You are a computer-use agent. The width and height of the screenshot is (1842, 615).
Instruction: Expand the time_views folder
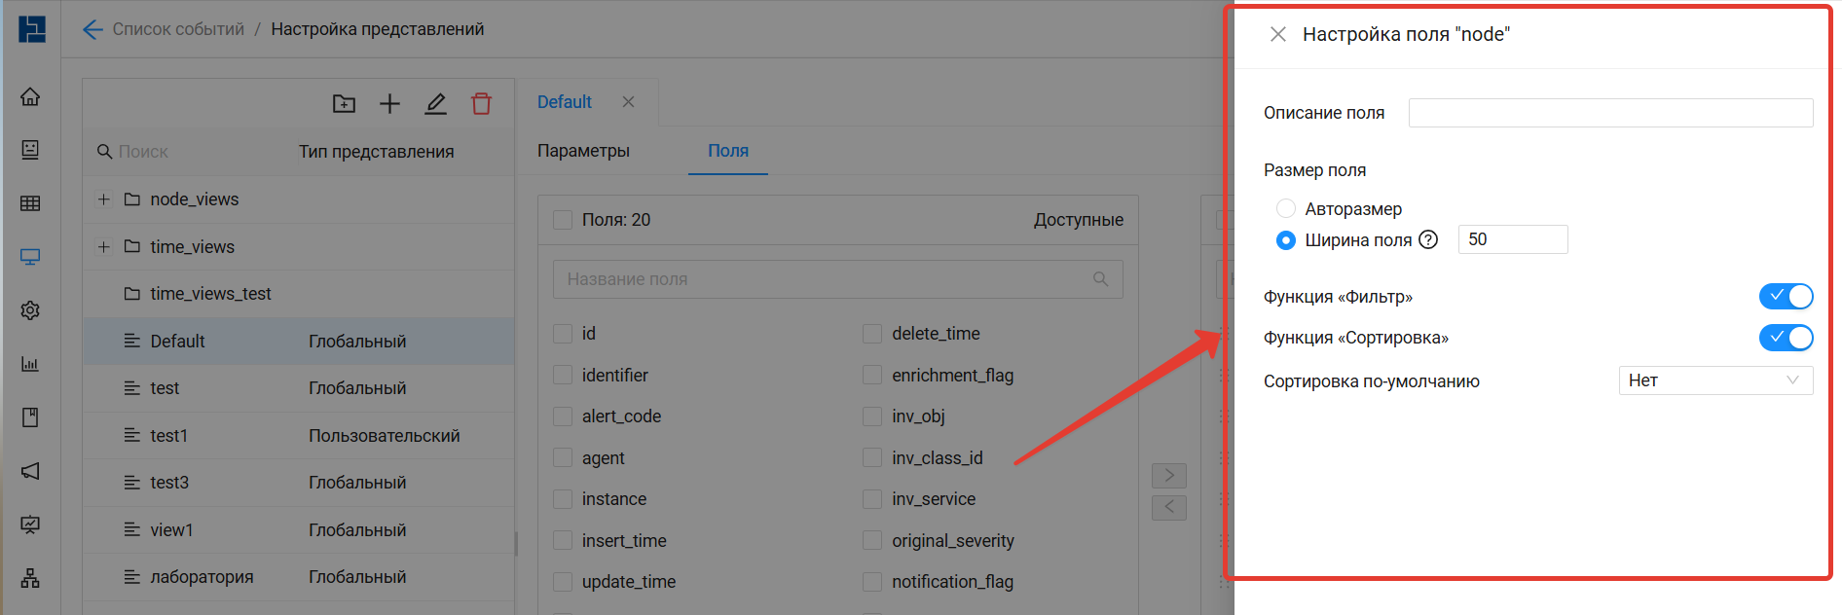click(x=104, y=247)
